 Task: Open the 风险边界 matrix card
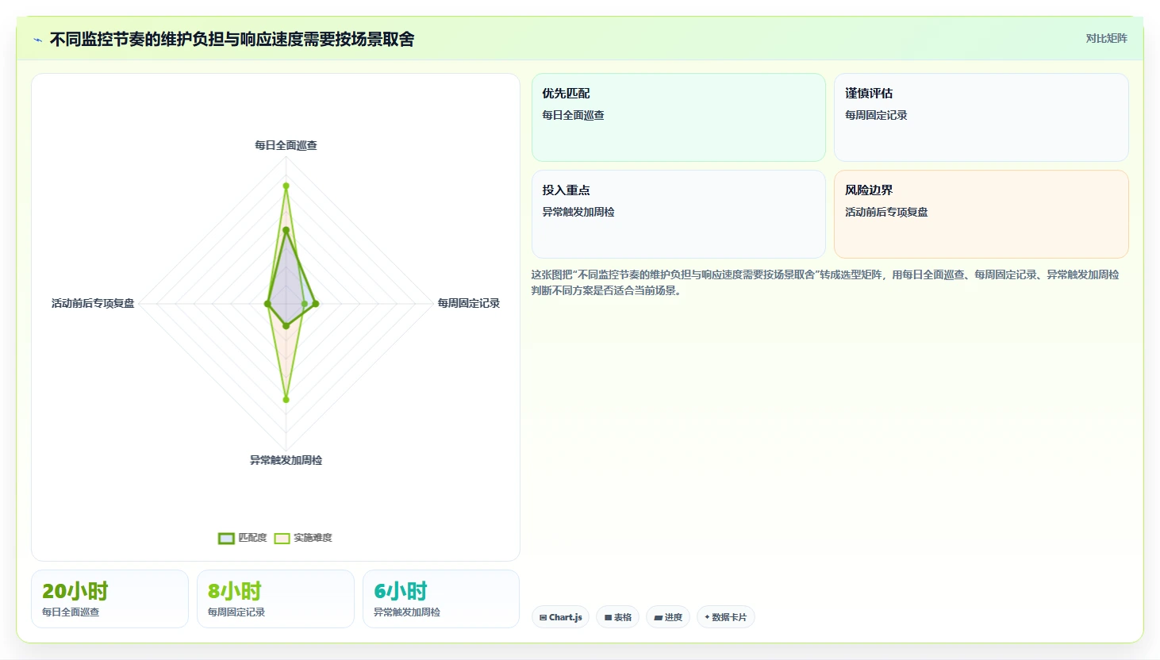pos(981,214)
